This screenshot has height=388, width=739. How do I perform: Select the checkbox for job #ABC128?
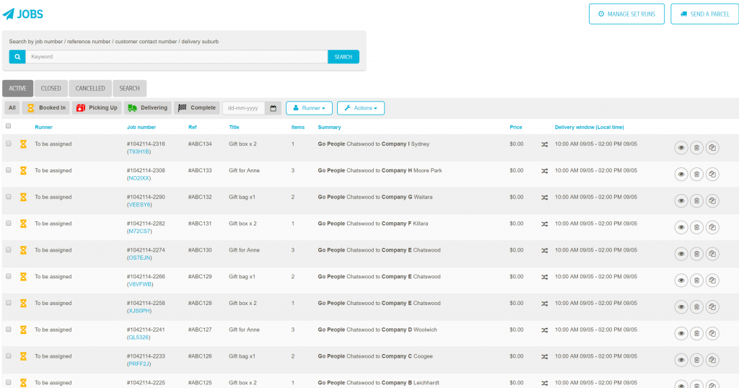tap(9, 303)
